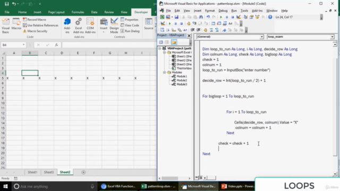Collapse the VBAProject tree node
Image resolution: width=340 pixels, height=191 pixels.
coord(160,48)
